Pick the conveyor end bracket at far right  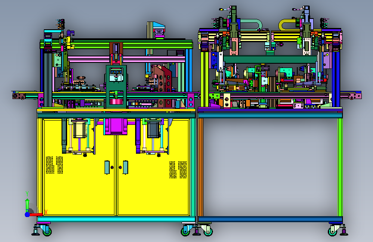(x=355, y=96)
